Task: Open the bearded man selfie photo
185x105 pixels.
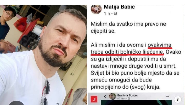Action: tap(43, 55)
